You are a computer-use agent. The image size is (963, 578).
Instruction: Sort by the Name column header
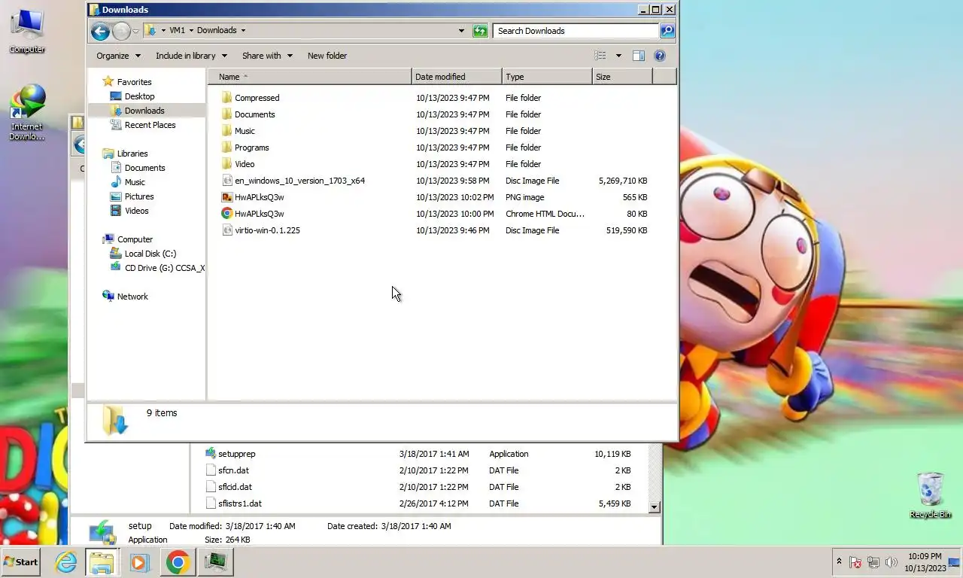[x=309, y=77]
